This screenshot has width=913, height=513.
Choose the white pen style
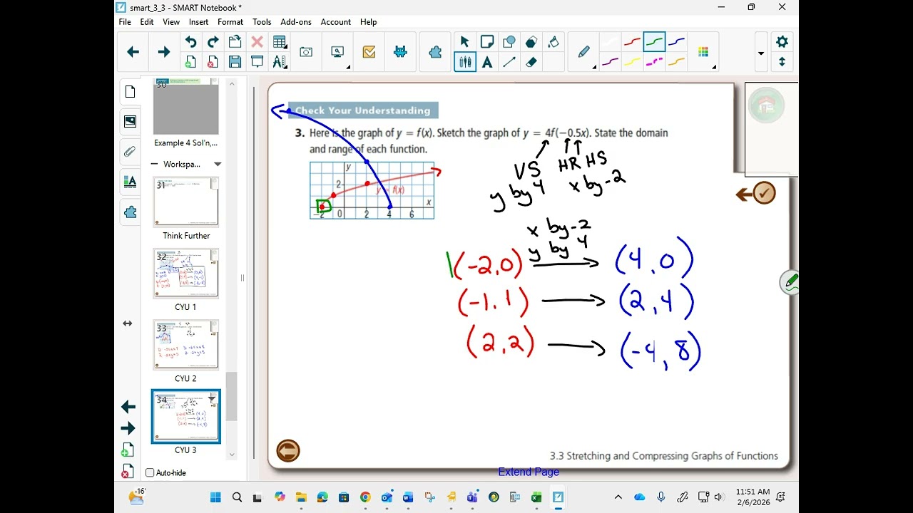611,42
